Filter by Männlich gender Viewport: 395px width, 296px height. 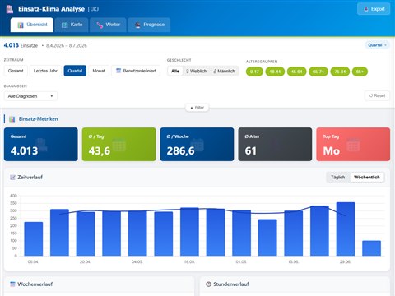224,71
